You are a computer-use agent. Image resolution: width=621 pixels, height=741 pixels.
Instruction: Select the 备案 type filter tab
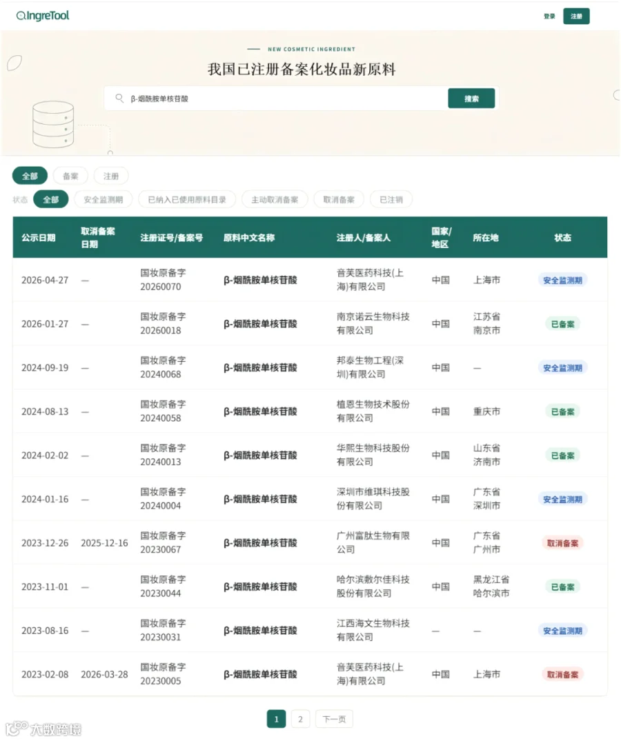[70, 176]
